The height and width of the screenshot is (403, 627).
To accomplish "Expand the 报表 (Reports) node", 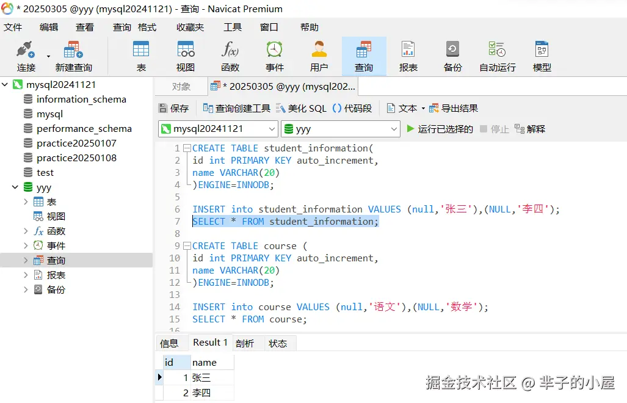I will click(26, 275).
